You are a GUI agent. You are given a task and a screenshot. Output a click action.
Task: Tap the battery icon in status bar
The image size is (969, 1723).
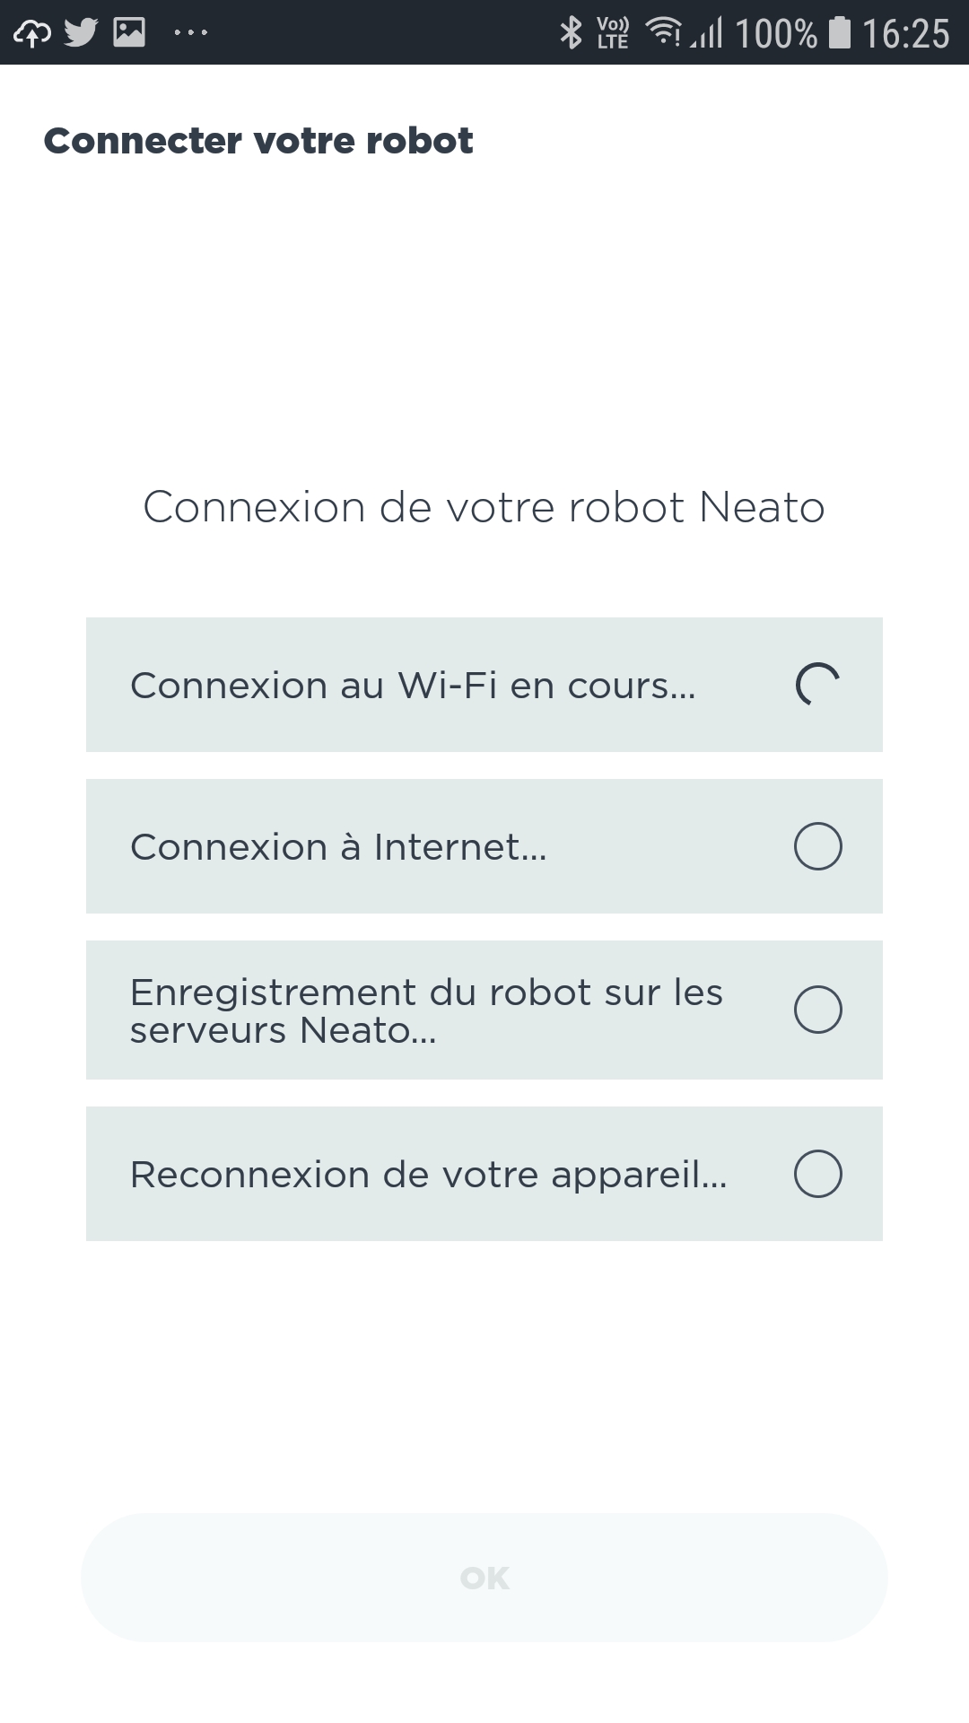click(839, 33)
